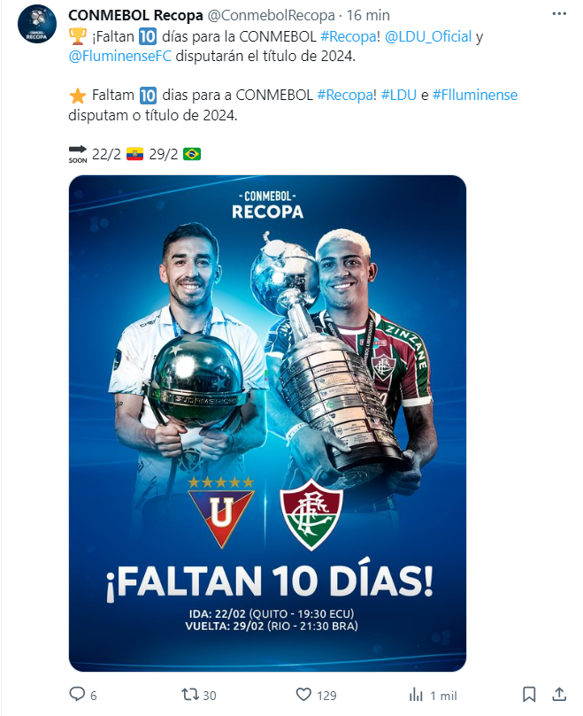
Task: Like the tweet with heart icon
Action: point(303,695)
